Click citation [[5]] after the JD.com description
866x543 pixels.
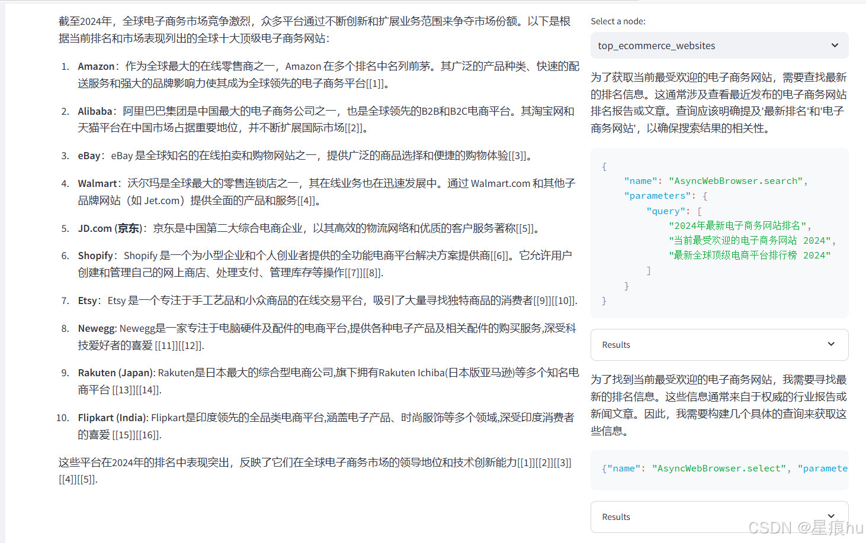tap(525, 228)
